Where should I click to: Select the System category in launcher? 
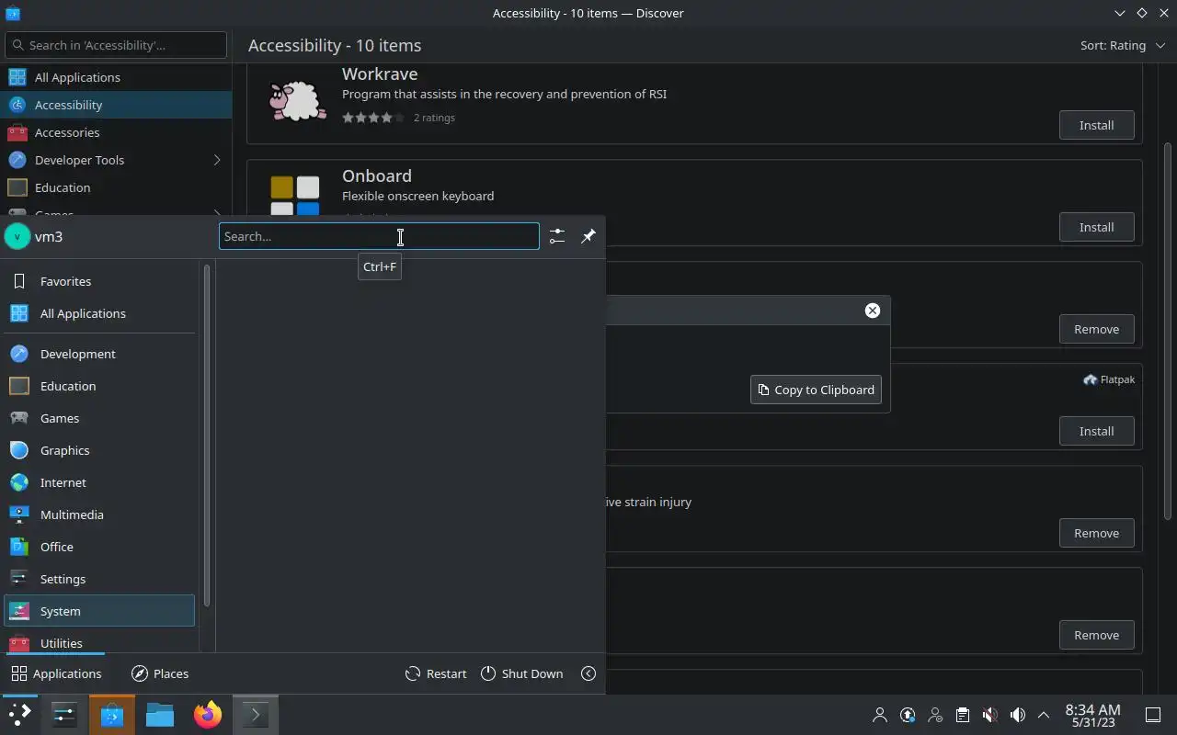99,611
